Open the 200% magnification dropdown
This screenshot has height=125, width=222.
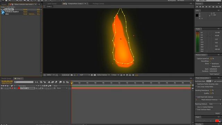(x=51, y=75)
